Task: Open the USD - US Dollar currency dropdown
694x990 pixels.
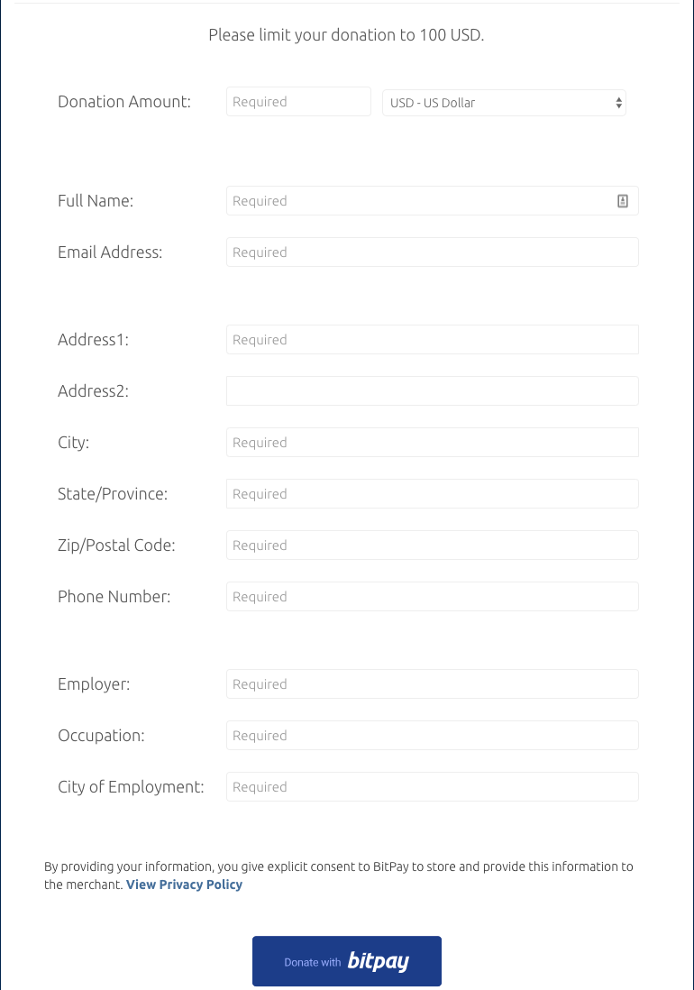Action: 504,102
